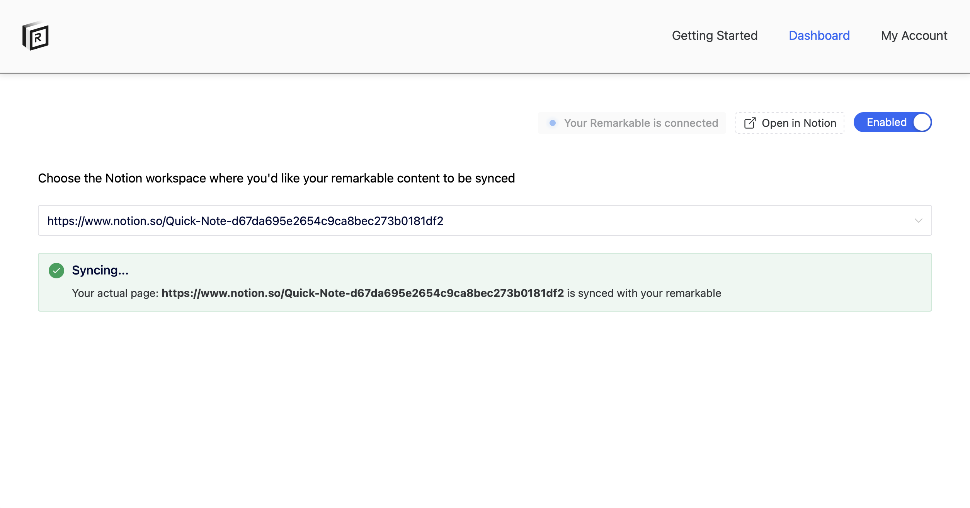Click the green checkmark sync icon
Viewport: 970px width, 508px height.
tap(56, 271)
